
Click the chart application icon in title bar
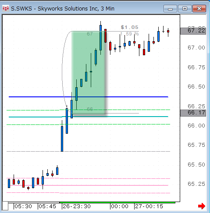(6, 8)
